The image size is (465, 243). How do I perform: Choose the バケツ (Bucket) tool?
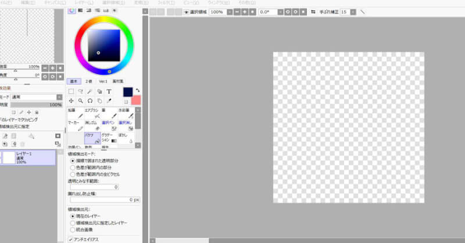92,137
